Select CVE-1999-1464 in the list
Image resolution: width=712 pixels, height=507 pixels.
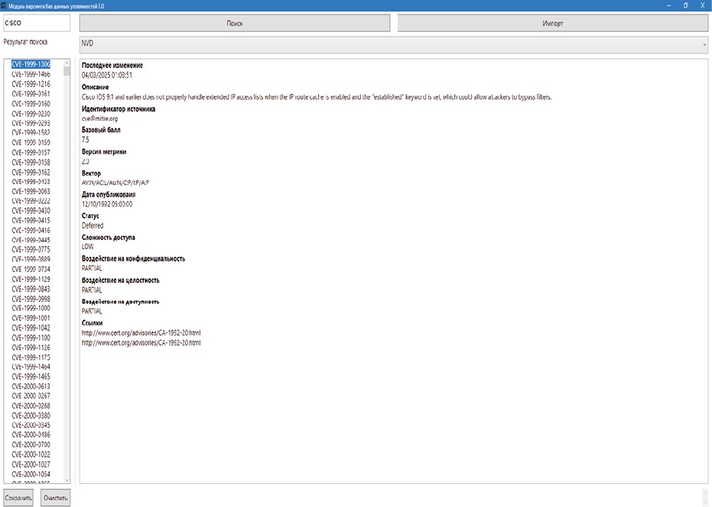point(31,367)
